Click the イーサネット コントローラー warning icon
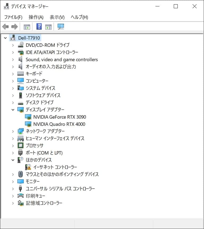 click(x=28, y=167)
